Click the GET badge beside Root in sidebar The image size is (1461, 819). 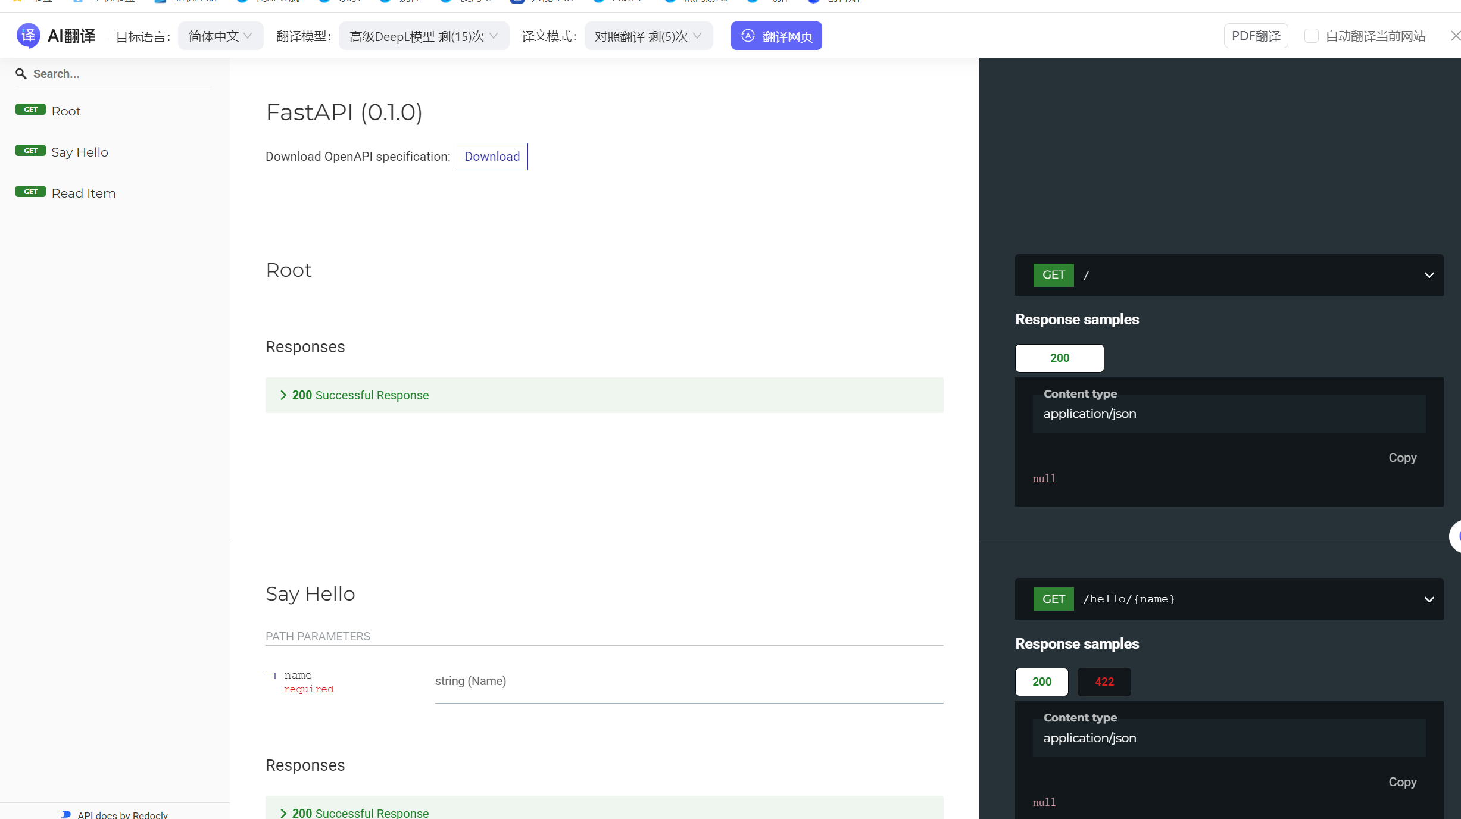(30, 110)
